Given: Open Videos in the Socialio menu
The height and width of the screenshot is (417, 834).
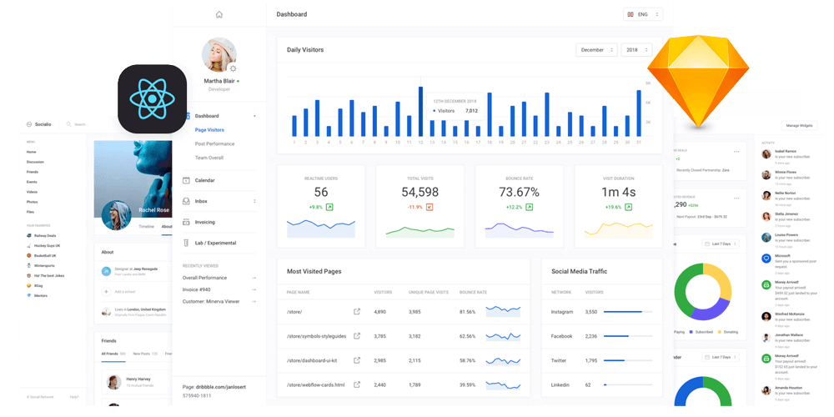Looking at the screenshot, I should [32, 192].
